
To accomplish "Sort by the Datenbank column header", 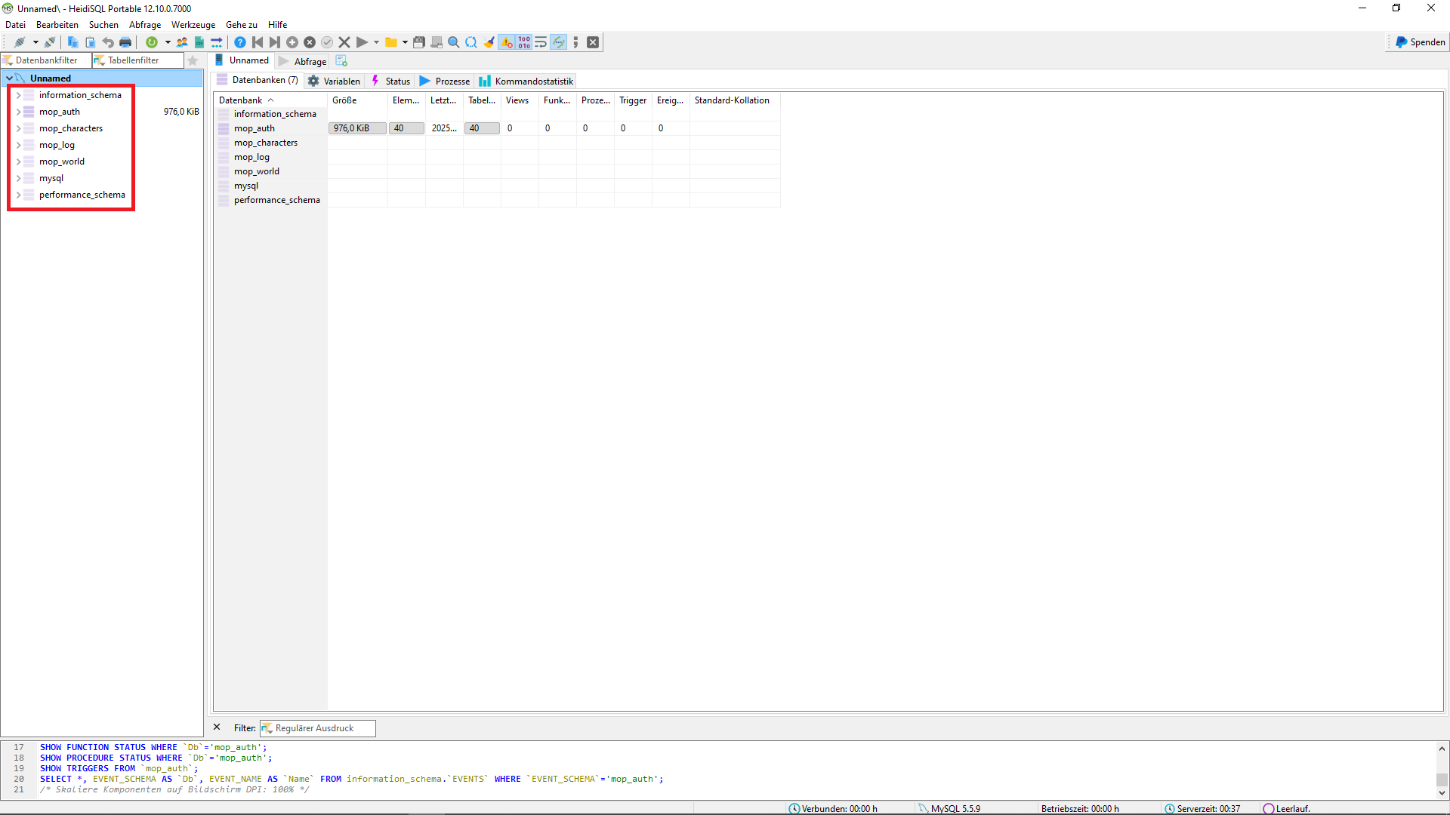I will pos(270,100).
